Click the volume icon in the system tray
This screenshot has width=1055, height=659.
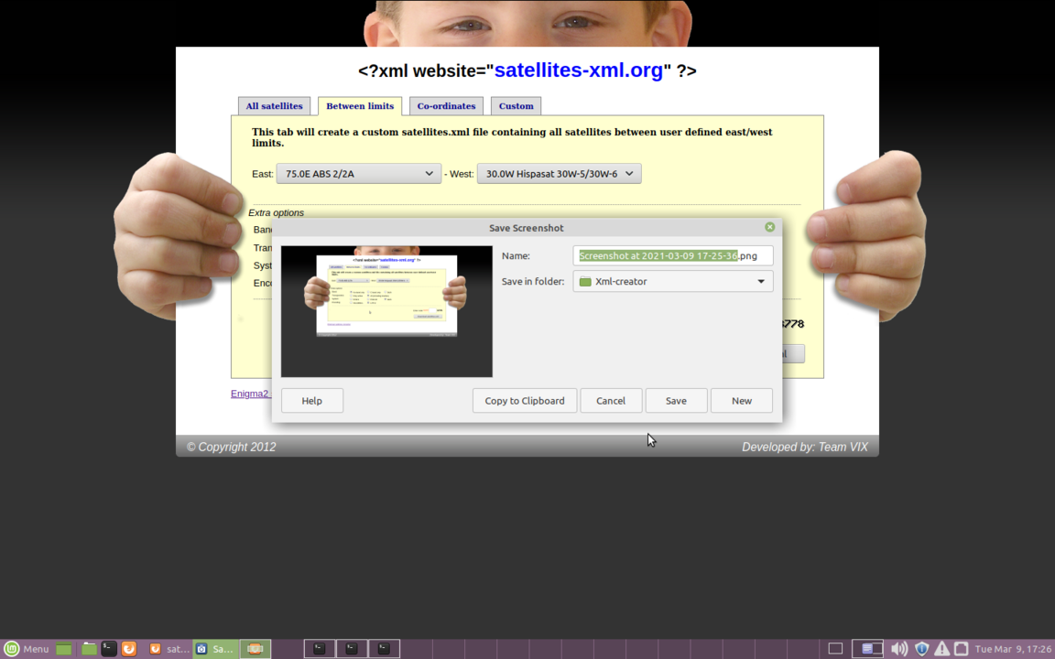pyautogui.click(x=898, y=648)
